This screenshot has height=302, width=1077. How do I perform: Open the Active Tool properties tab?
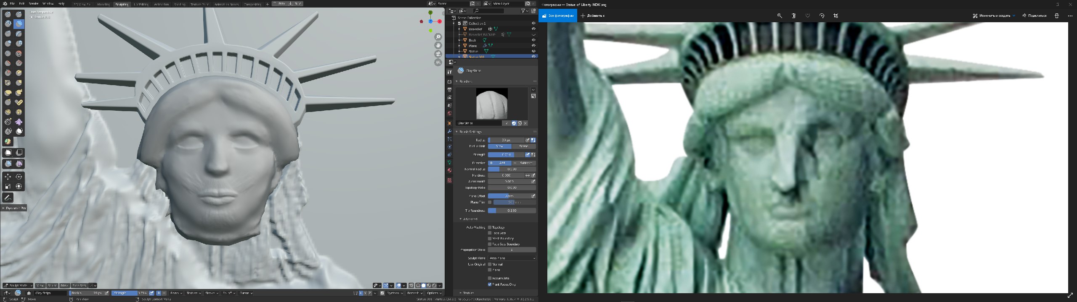[x=449, y=72]
